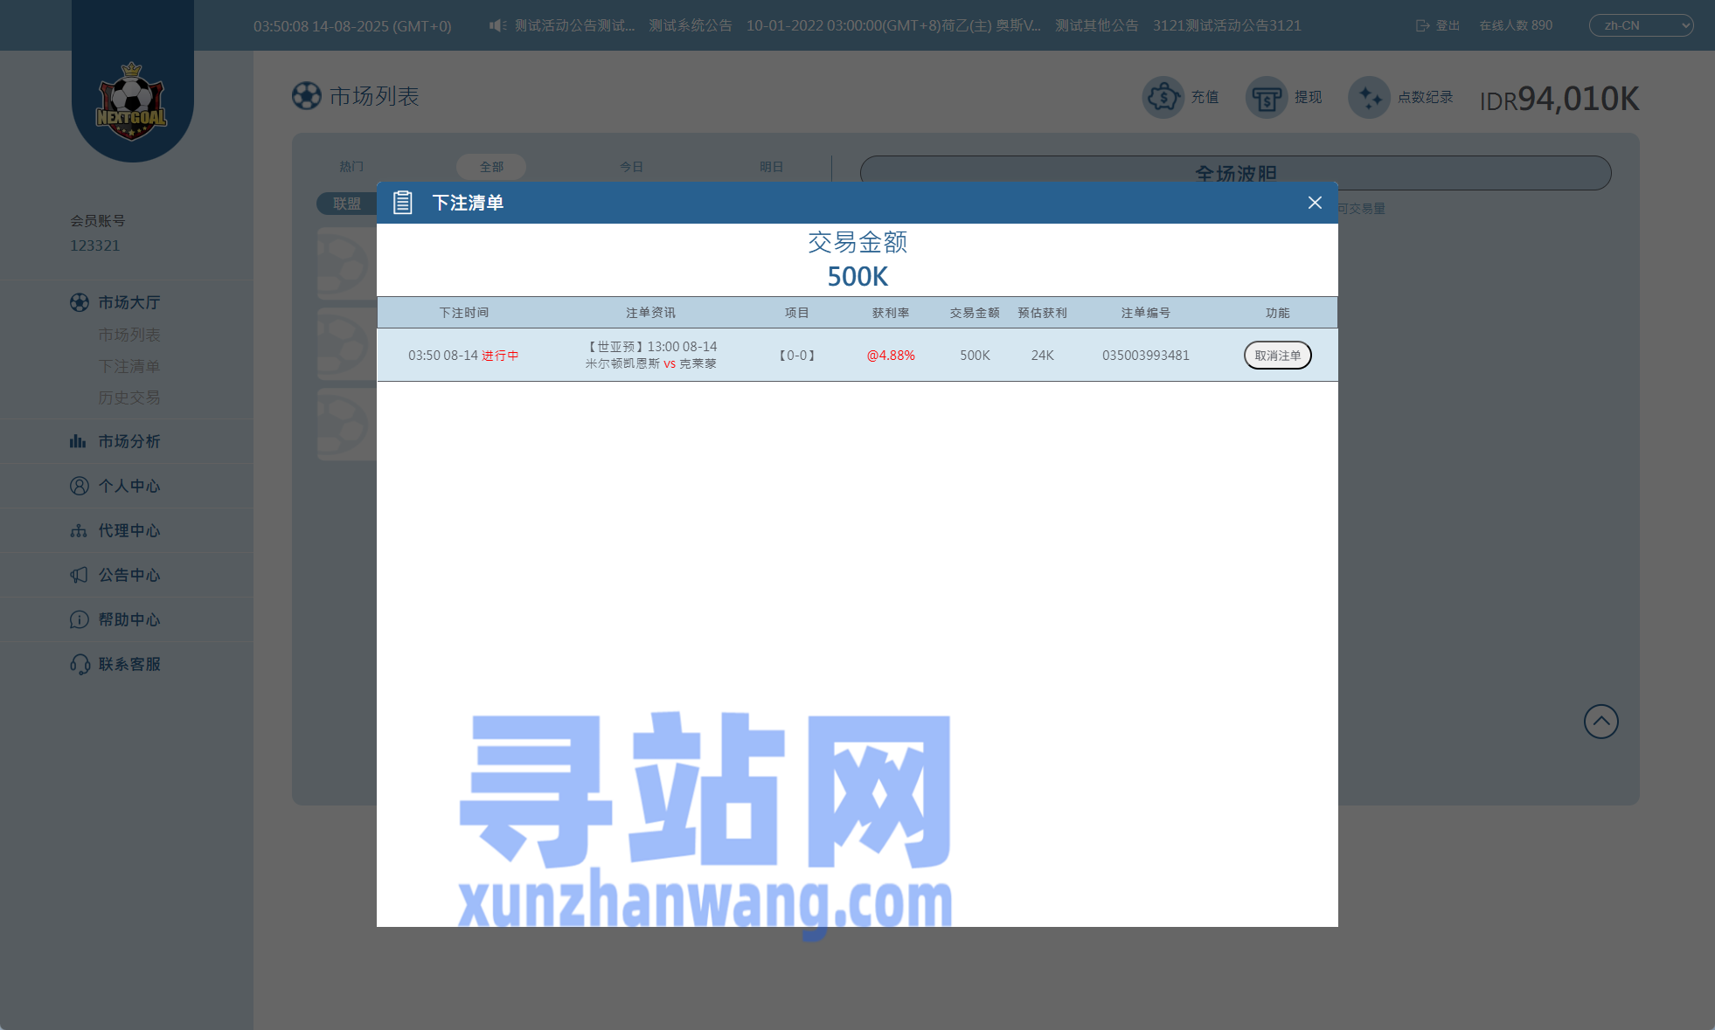Click the 500K total transaction amount
Image resolution: width=1715 pixels, height=1030 pixels.
[x=857, y=276]
